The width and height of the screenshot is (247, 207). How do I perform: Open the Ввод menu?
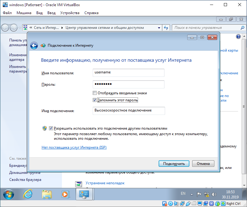[51, 13]
